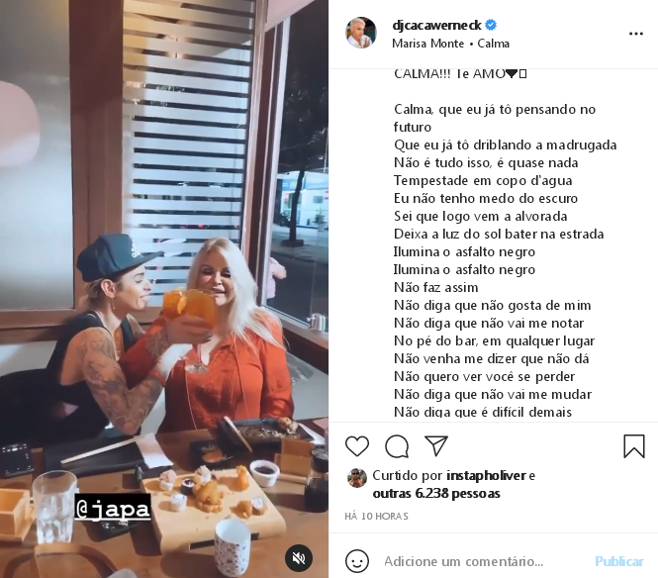The width and height of the screenshot is (658, 578).
Task: Share post using paper plane icon
Action: [x=436, y=445]
